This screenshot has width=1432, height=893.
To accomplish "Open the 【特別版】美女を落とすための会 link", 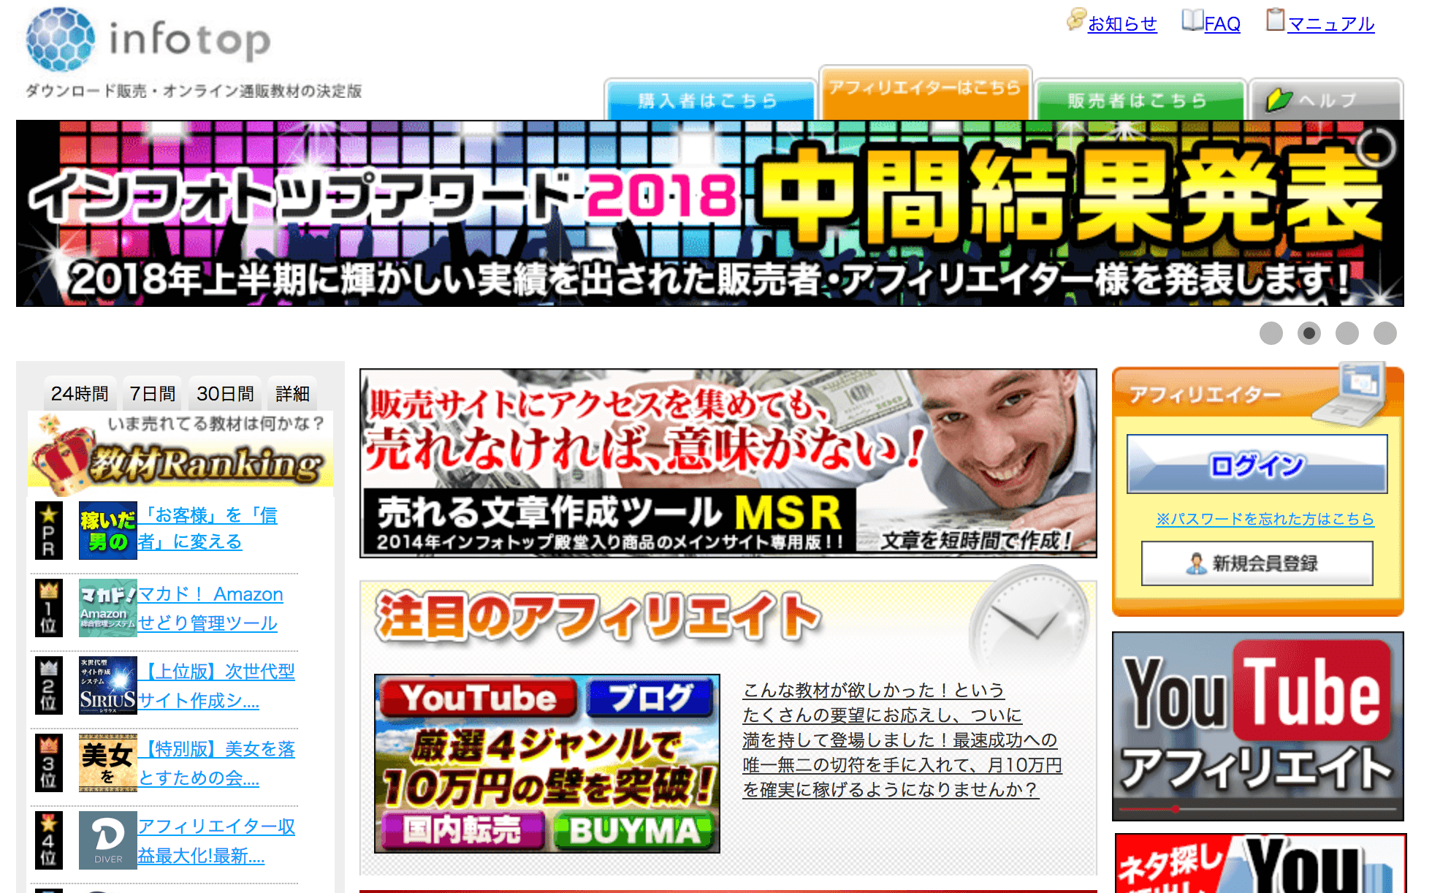I will (216, 763).
